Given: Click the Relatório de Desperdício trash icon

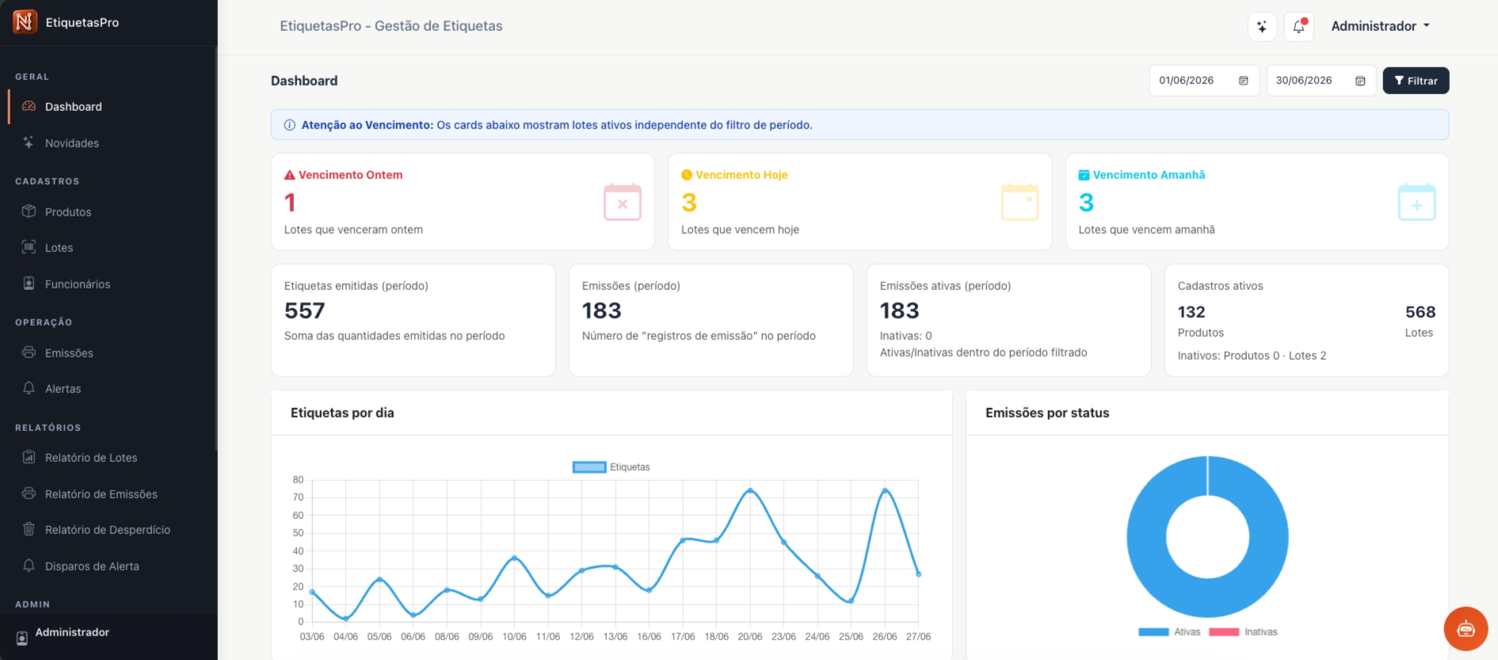Looking at the screenshot, I should coord(29,529).
